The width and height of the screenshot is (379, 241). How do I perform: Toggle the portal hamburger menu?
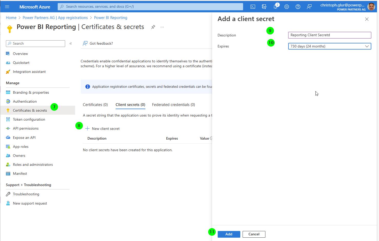point(7,7)
